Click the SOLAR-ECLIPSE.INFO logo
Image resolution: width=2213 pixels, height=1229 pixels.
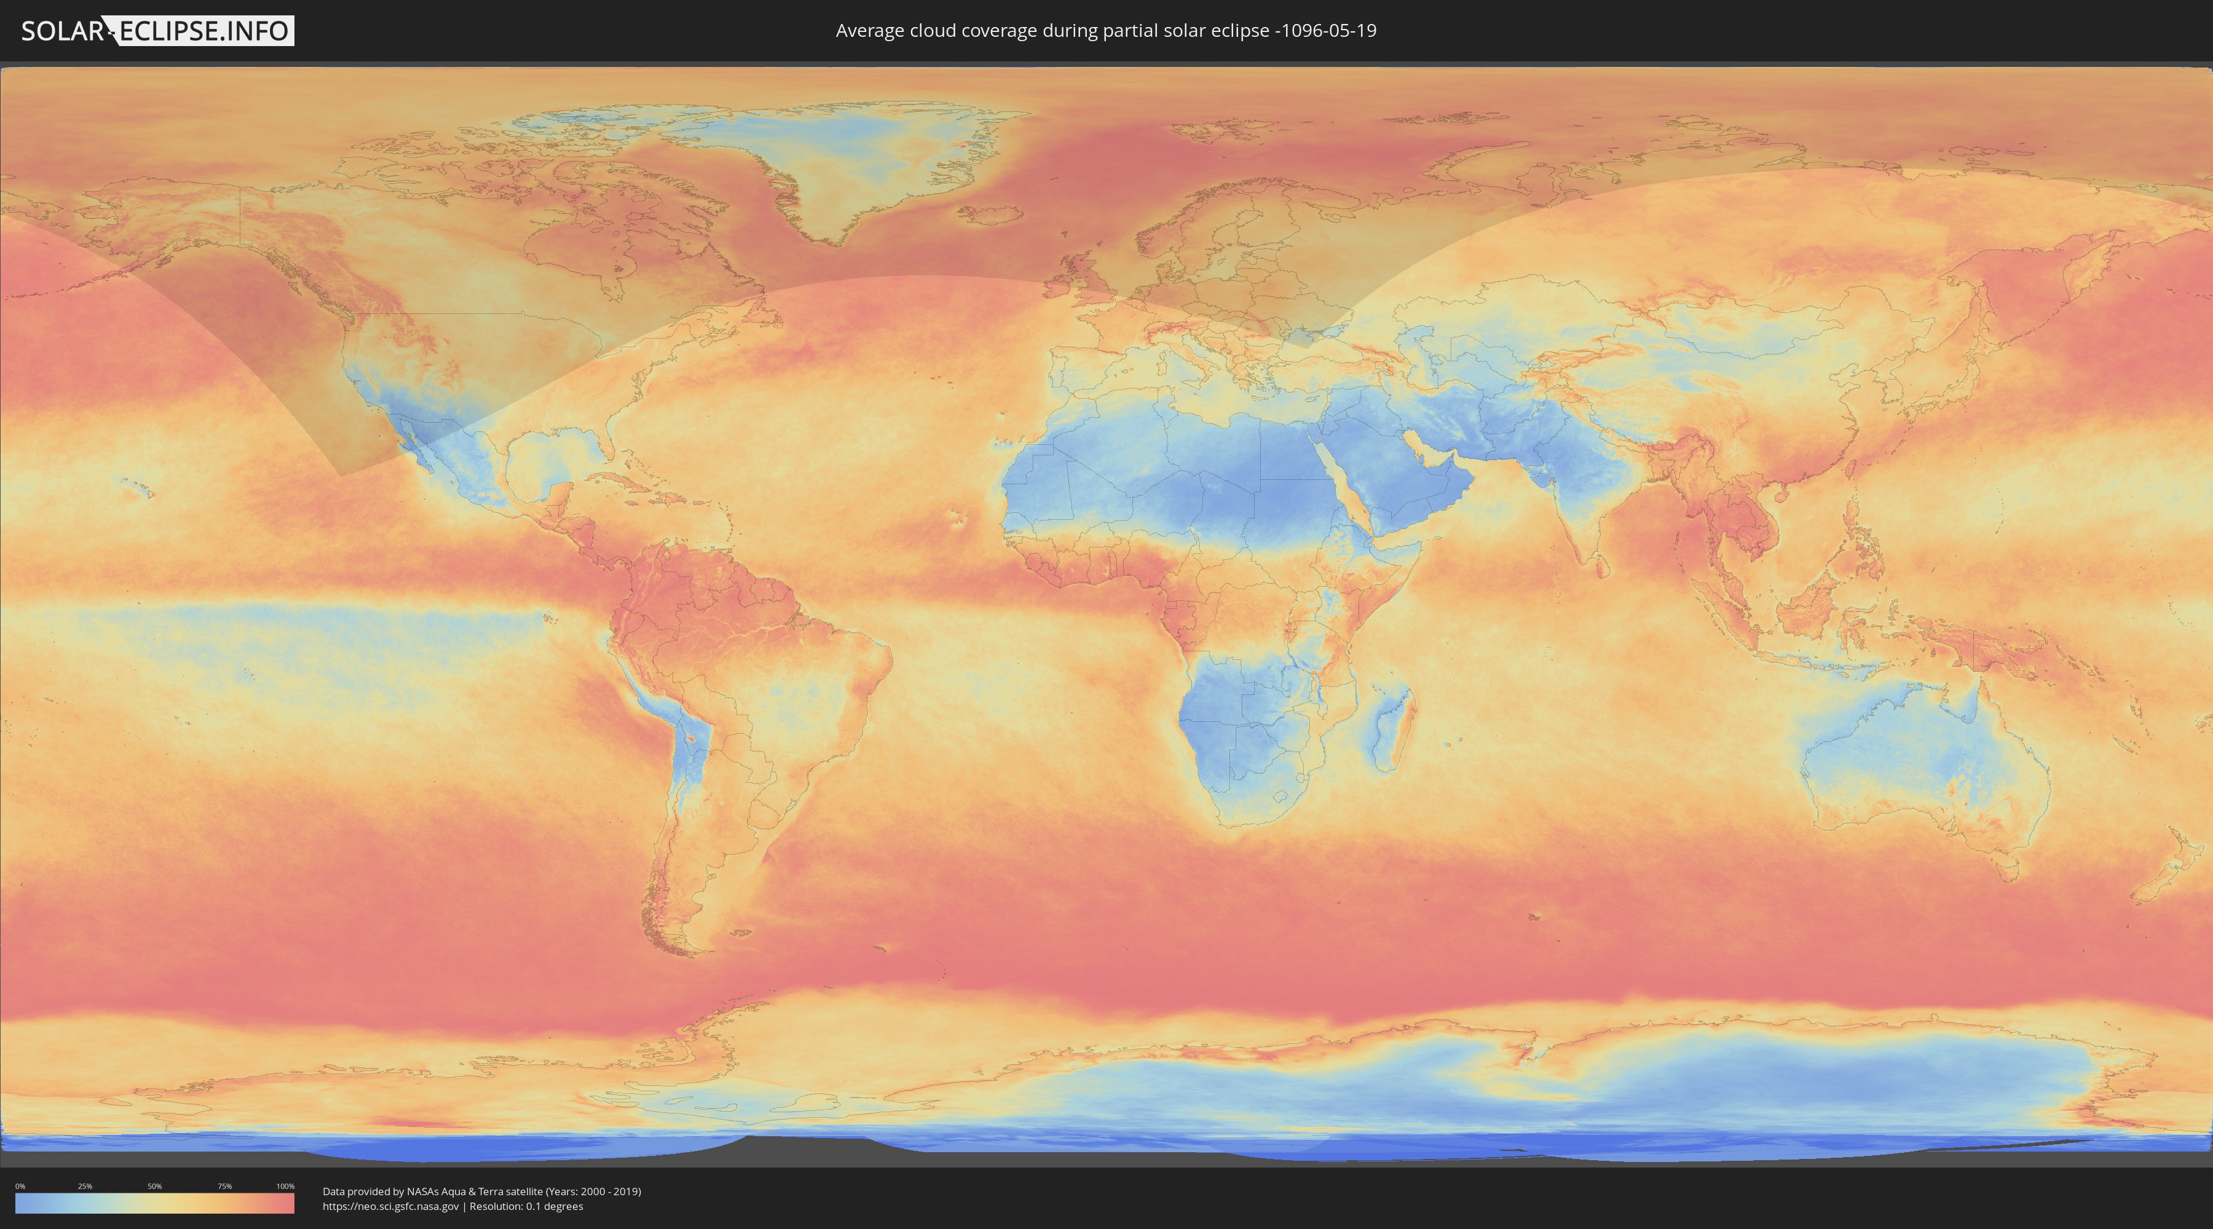pyautogui.click(x=157, y=31)
